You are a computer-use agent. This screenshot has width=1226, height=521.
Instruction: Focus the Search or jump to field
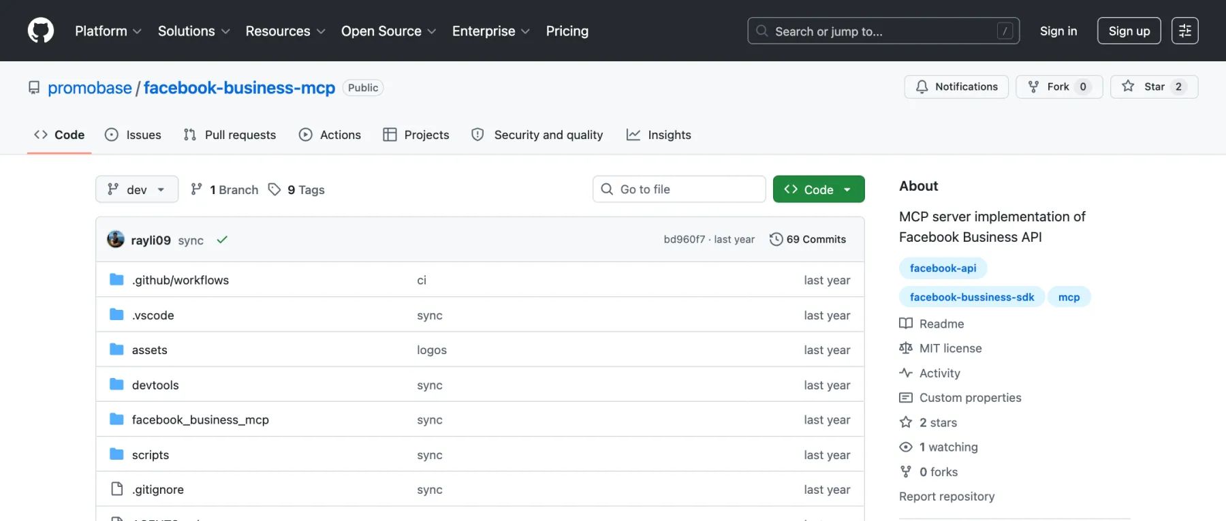click(883, 31)
